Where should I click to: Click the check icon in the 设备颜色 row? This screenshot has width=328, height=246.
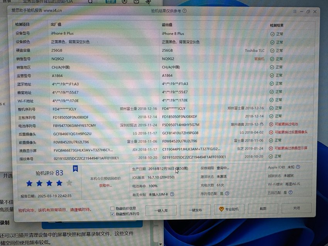[x=272, y=42]
